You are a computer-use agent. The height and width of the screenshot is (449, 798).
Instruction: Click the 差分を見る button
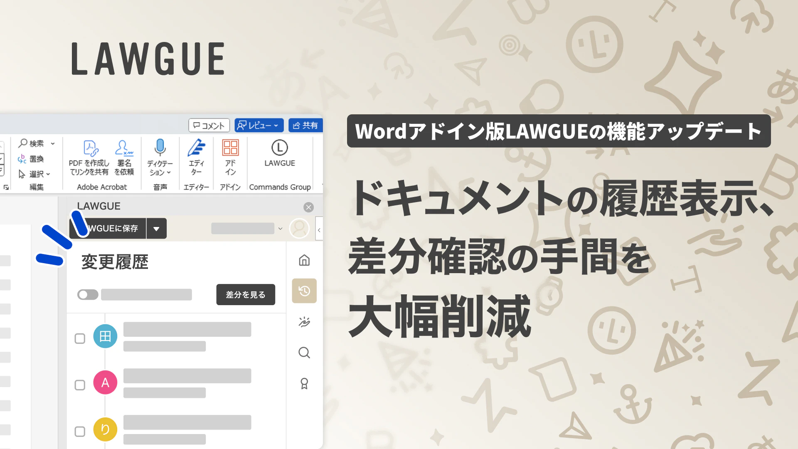pyautogui.click(x=246, y=295)
